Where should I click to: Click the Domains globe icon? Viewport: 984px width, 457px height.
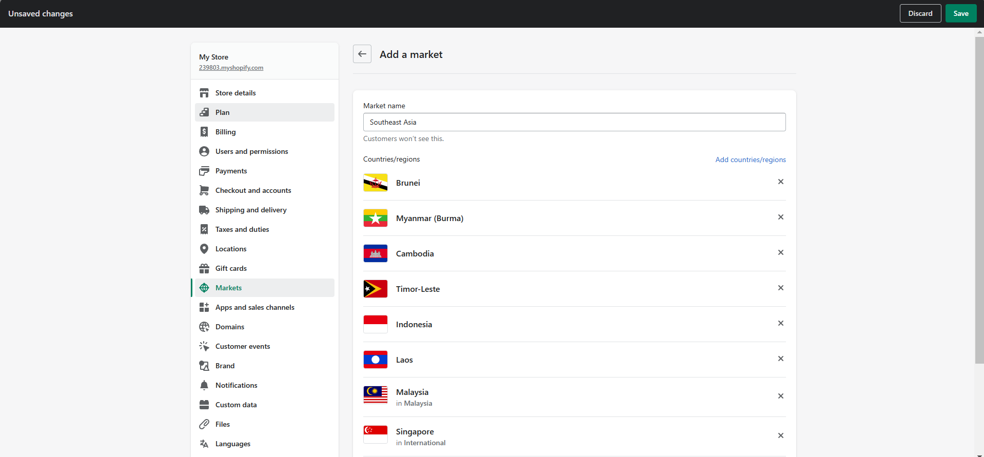tap(204, 327)
